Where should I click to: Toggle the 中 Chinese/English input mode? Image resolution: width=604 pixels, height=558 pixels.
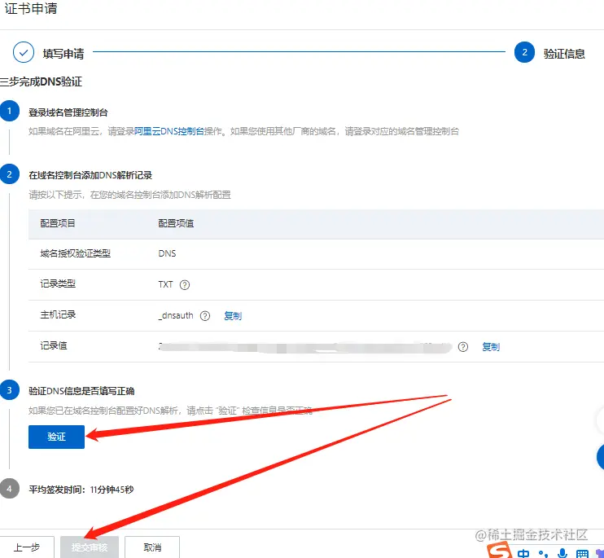[x=523, y=553]
